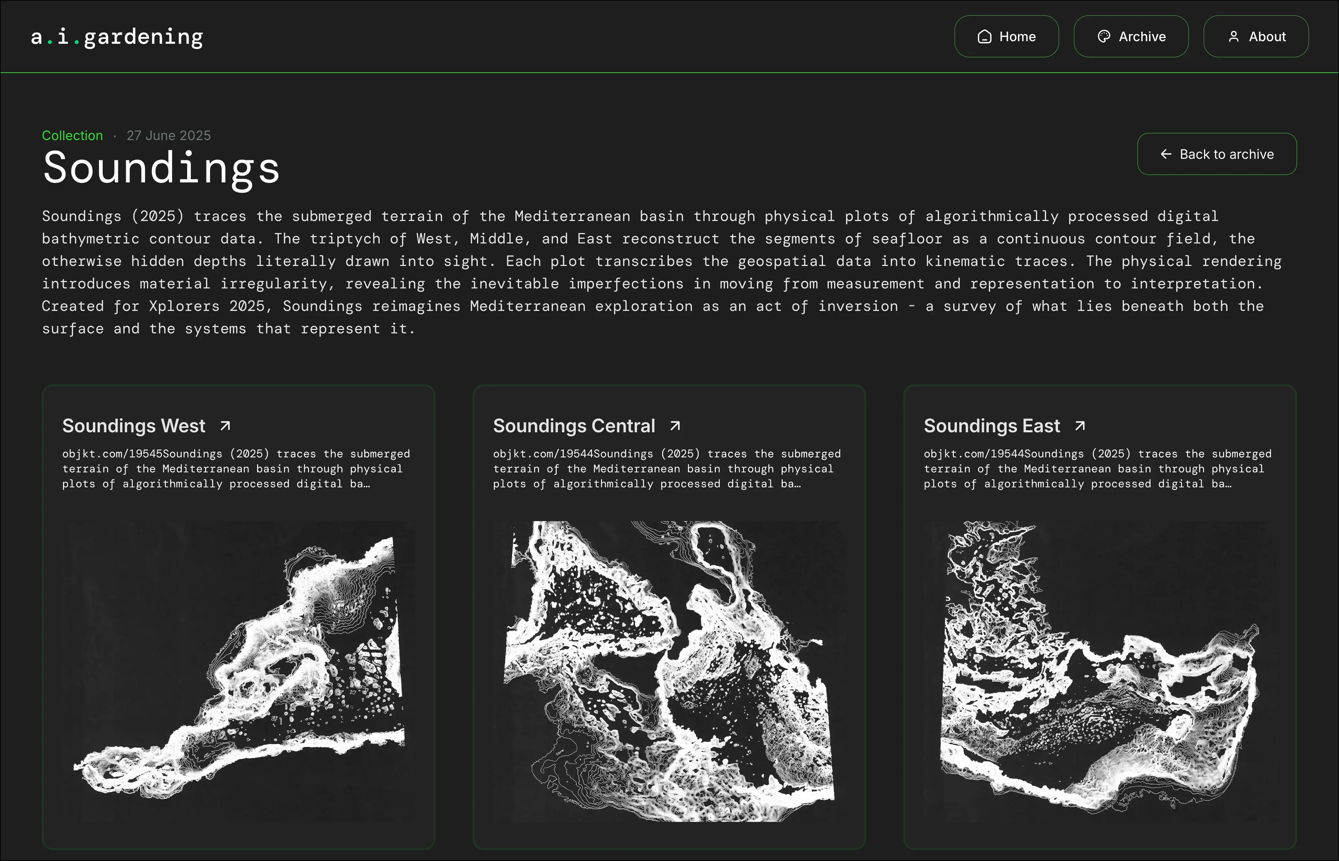Click the house icon in Home button
Screen dimensions: 1339x861
[984, 37]
